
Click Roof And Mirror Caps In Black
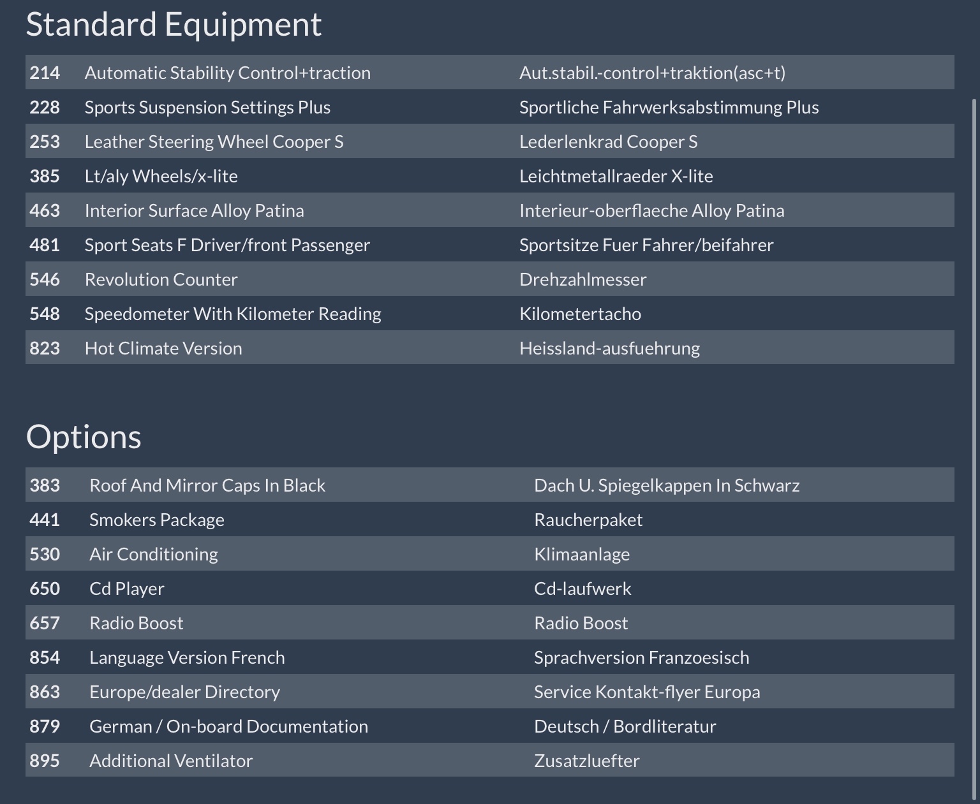[207, 485]
